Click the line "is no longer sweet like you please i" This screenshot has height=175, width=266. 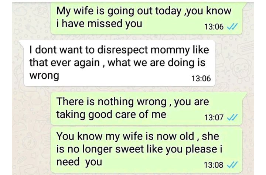click(x=141, y=149)
